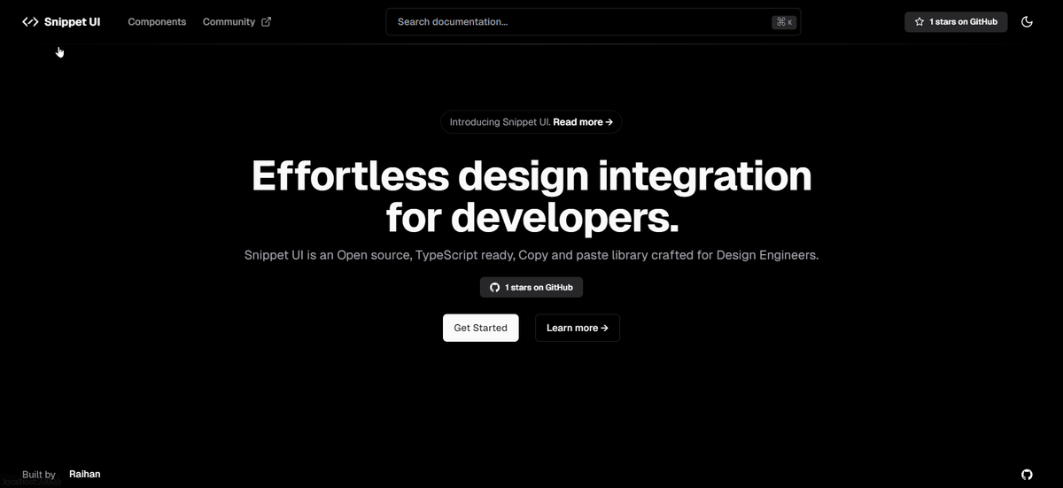
Task: Click the subtitle starting Snippet UI is an Open source
Action: point(531,255)
